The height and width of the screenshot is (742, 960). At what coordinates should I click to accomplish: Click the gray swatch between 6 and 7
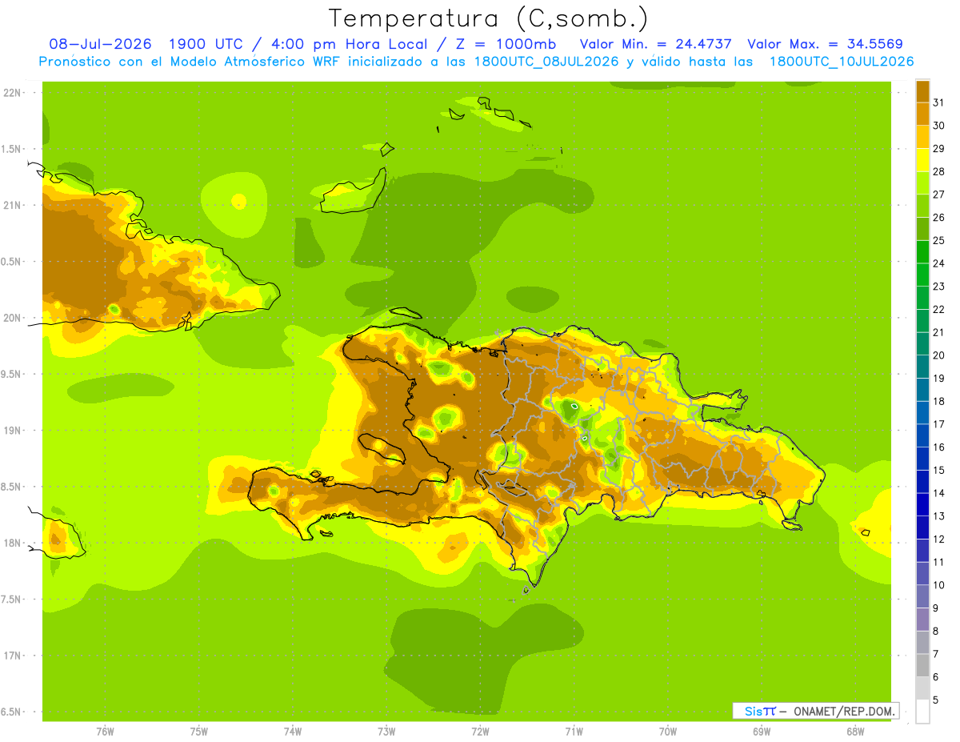(922, 665)
